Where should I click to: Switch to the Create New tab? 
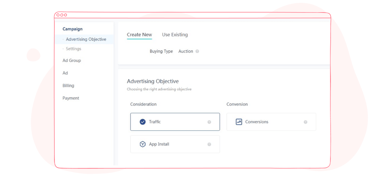click(139, 35)
